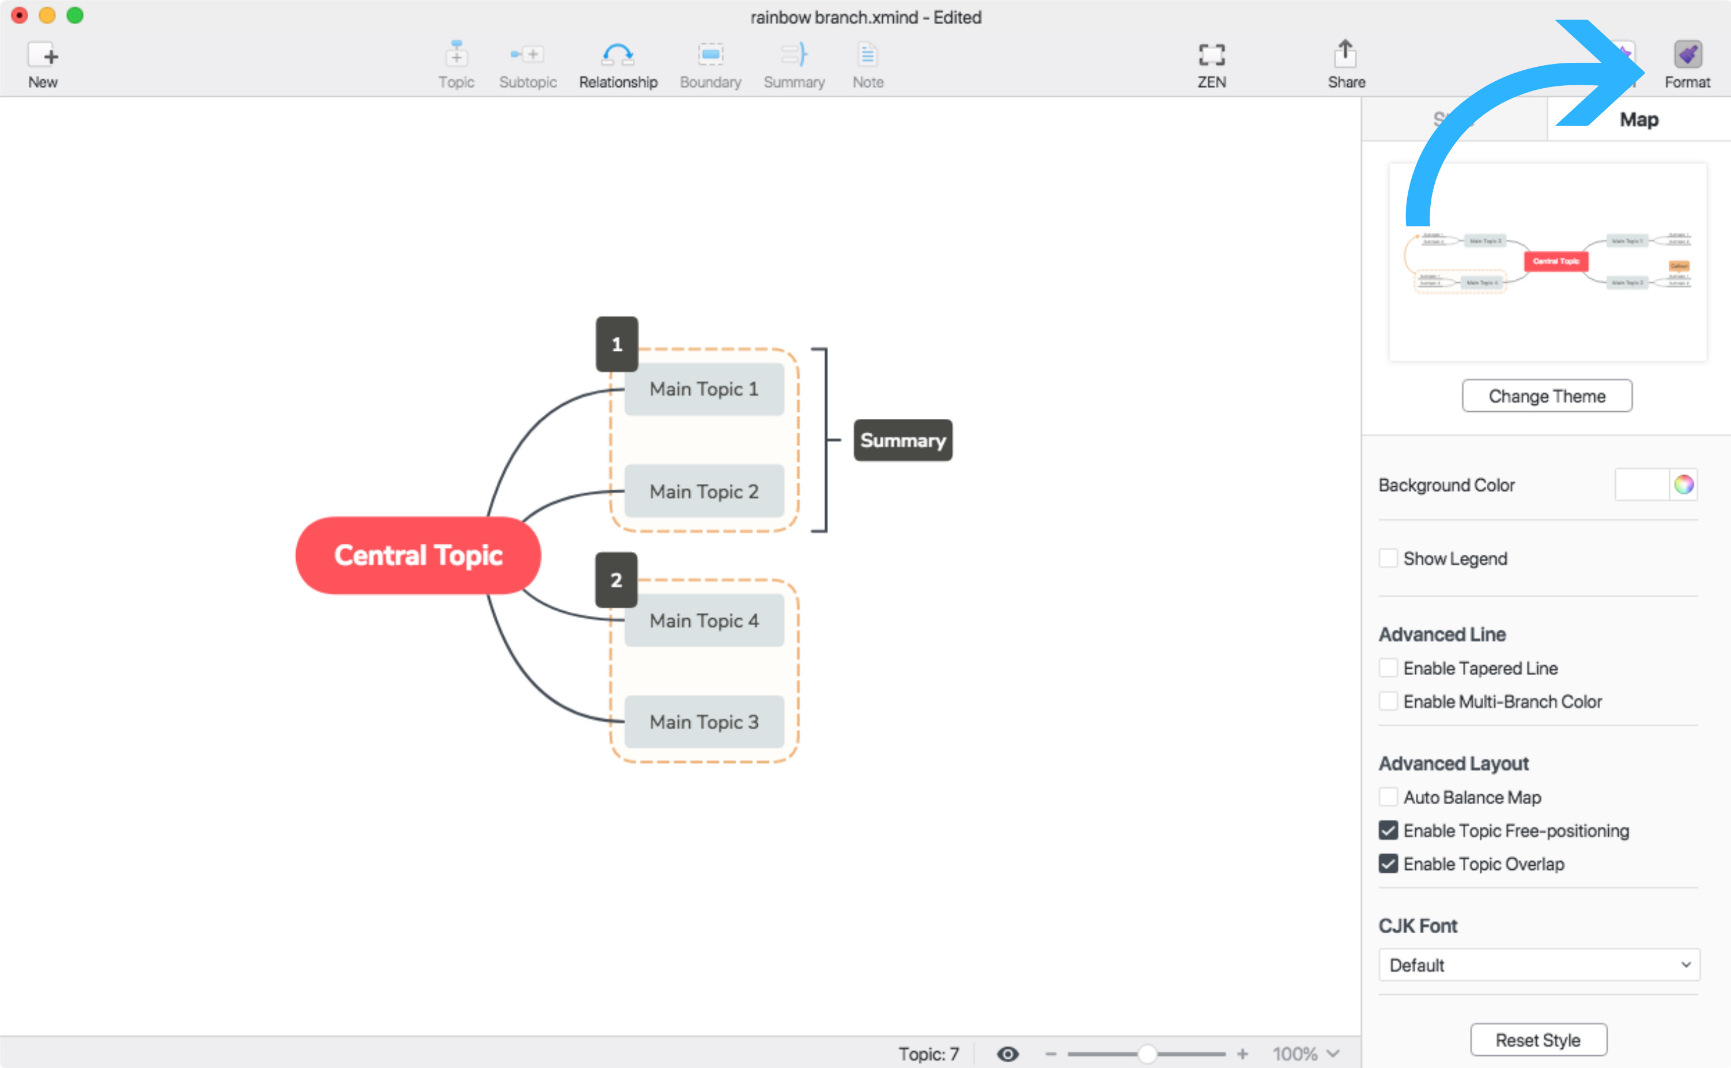Toggle Show Legend checkbox
1731x1068 pixels.
tap(1387, 559)
